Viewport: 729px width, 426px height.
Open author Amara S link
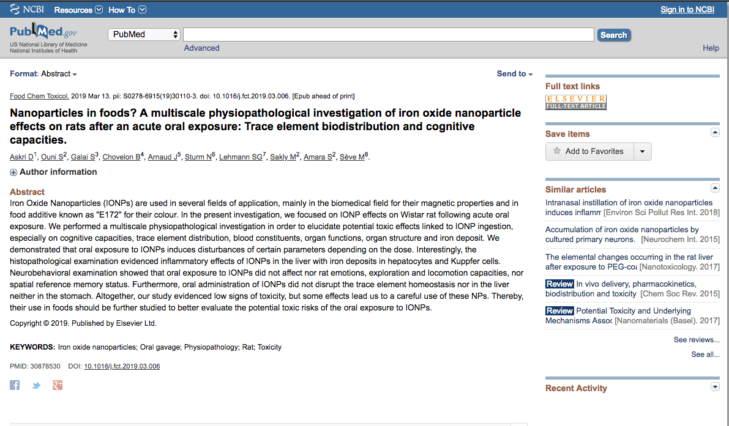(x=318, y=157)
